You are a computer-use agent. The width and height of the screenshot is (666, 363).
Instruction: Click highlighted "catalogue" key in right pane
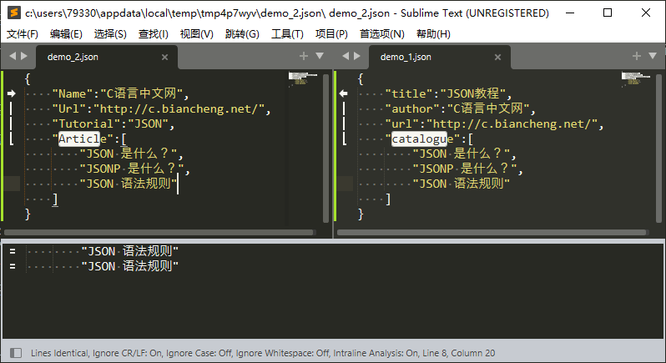click(x=419, y=139)
